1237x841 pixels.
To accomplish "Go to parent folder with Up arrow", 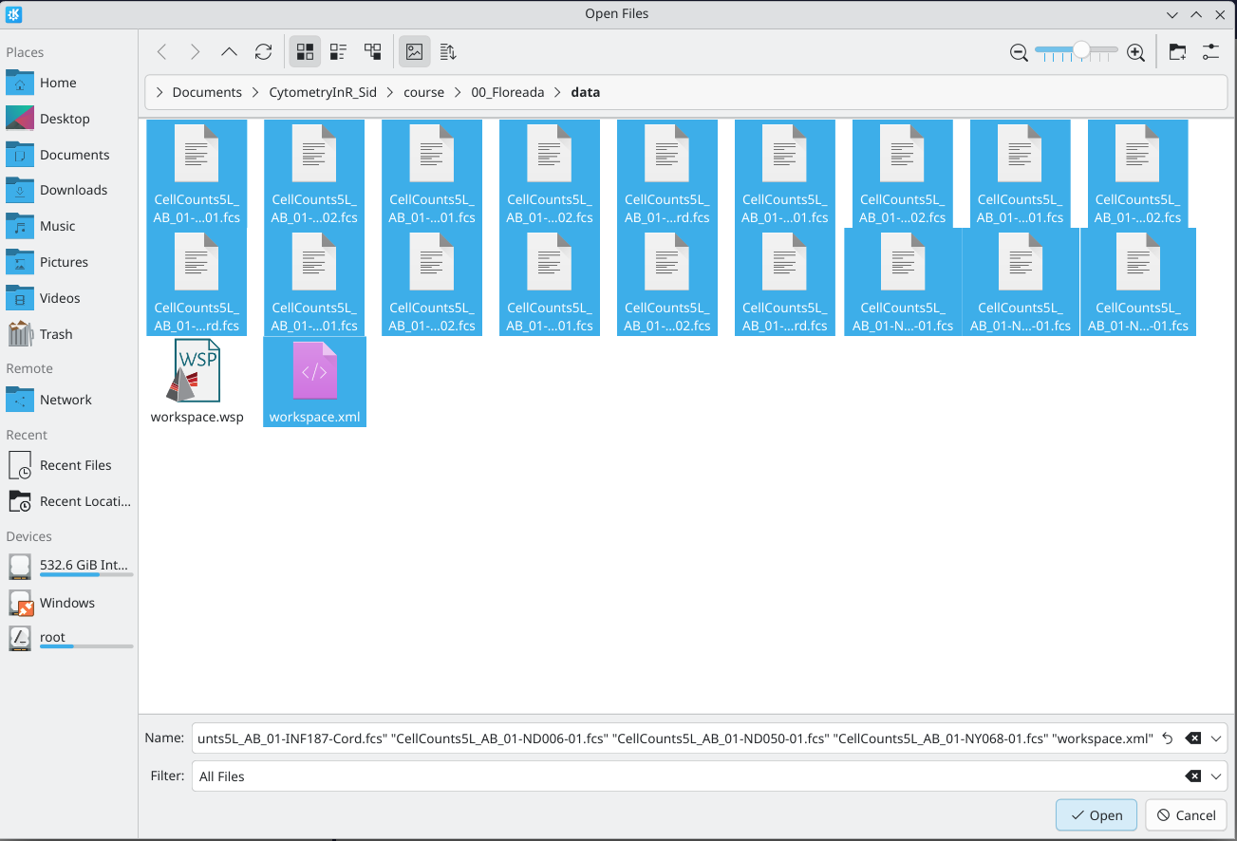I will click(229, 52).
